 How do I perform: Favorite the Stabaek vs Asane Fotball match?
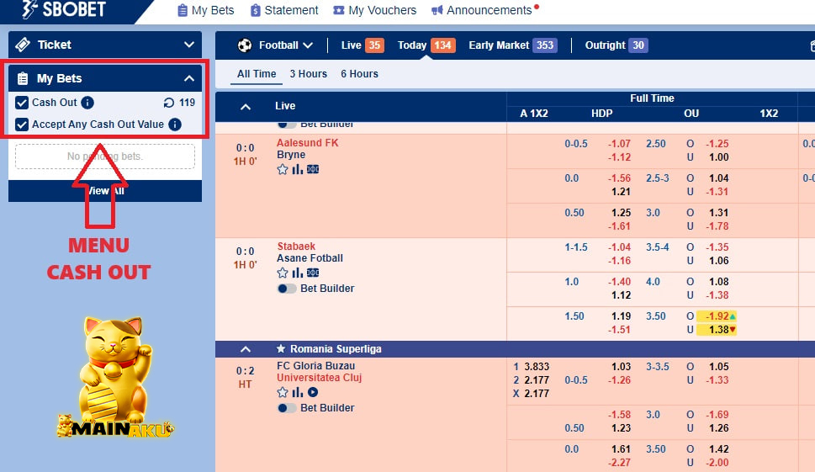pyautogui.click(x=283, y=273)
